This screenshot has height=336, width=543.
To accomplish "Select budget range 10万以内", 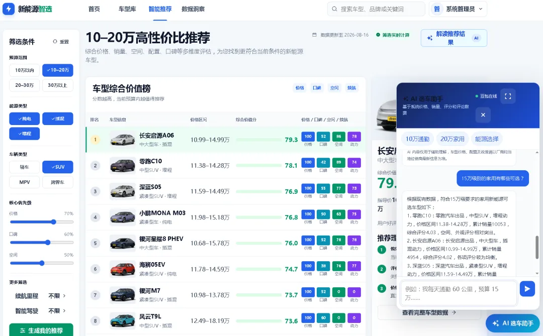I will [24, 70].
